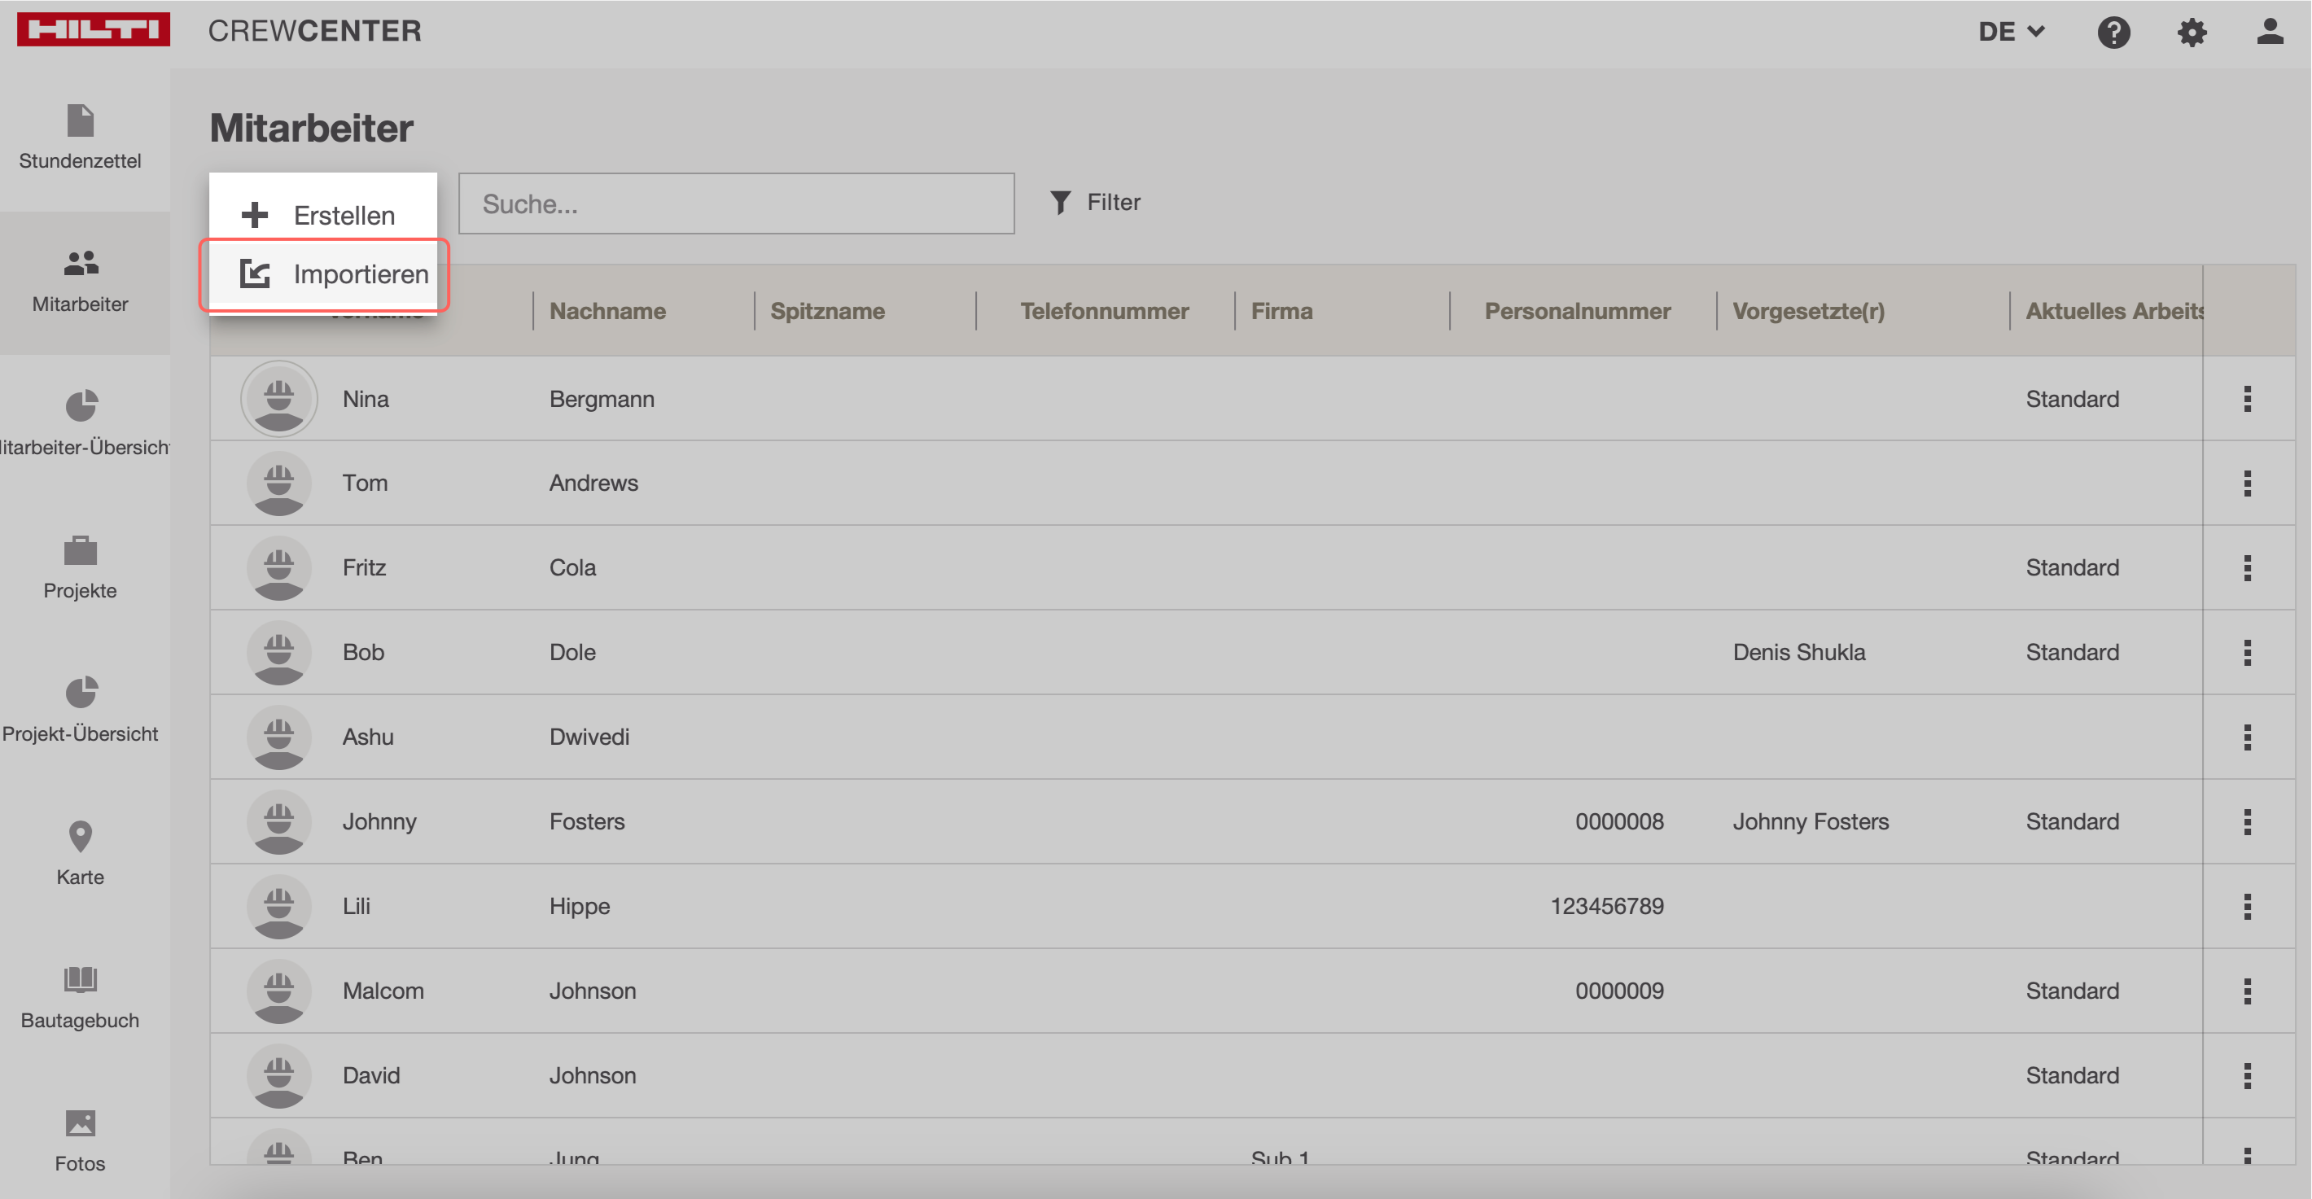Viewport: 2312px width, 1199px height.
Task: Open the Karte map pin icon
Action: (x=80, y=837)
